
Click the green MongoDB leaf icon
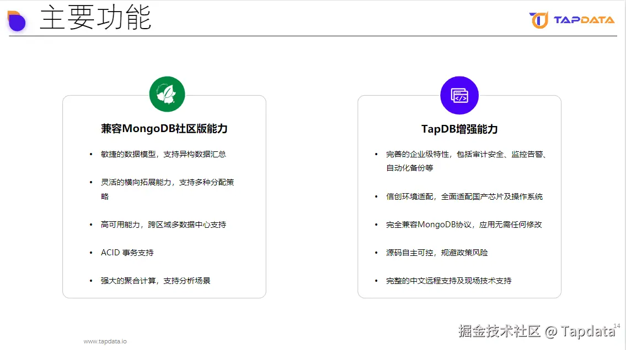click(x=167, y=94)
